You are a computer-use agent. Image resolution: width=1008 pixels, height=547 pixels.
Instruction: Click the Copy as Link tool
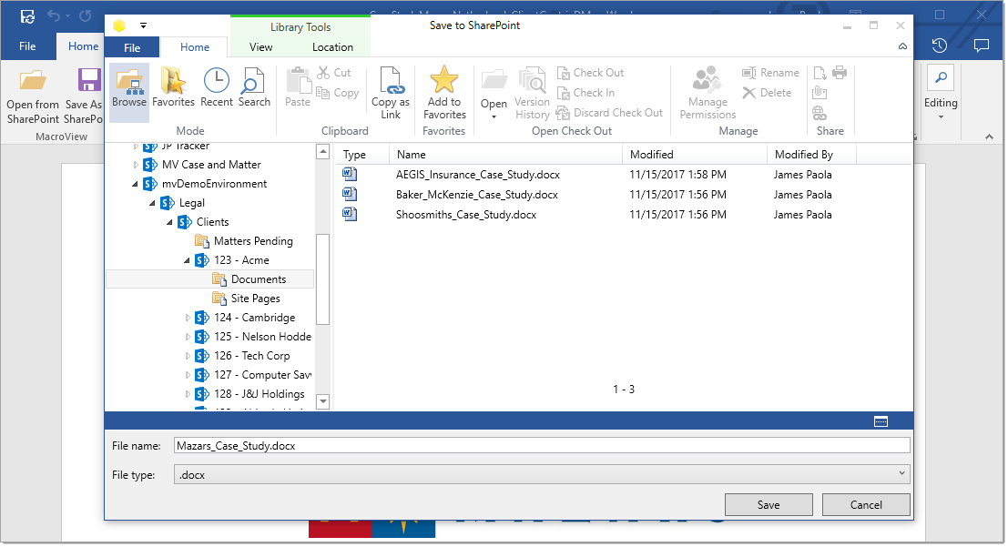coord(391,90)
